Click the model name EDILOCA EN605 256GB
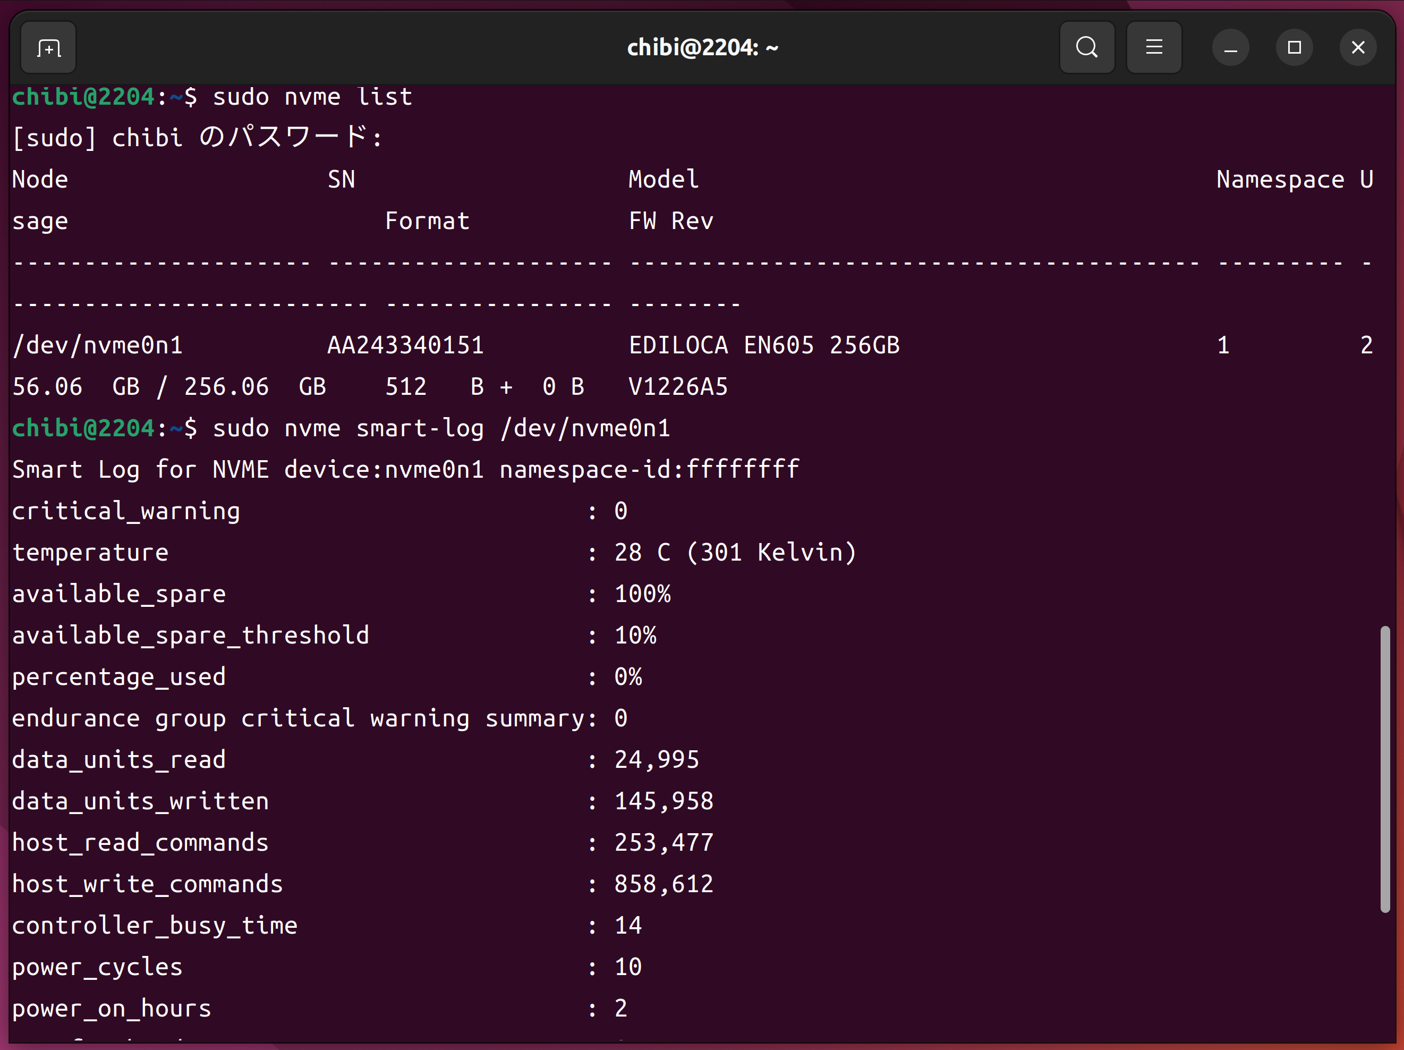Image resolution: width=1404 pixels, height=1050 pixels. click(763, 345)
